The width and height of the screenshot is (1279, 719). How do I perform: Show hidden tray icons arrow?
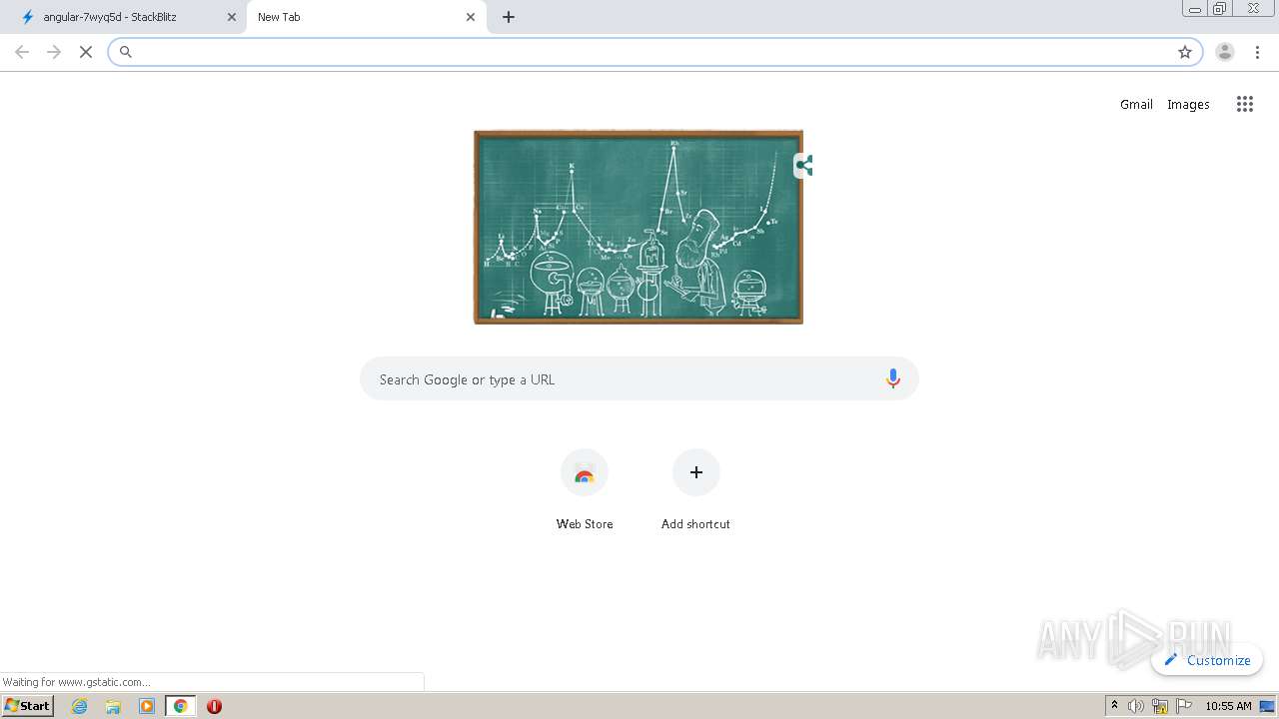(1114, 706)
